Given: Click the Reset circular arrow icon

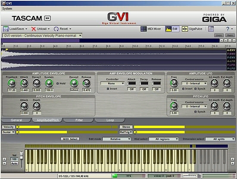Looking at the screenshot, I should pyautogui.click(x=56, y=29).
